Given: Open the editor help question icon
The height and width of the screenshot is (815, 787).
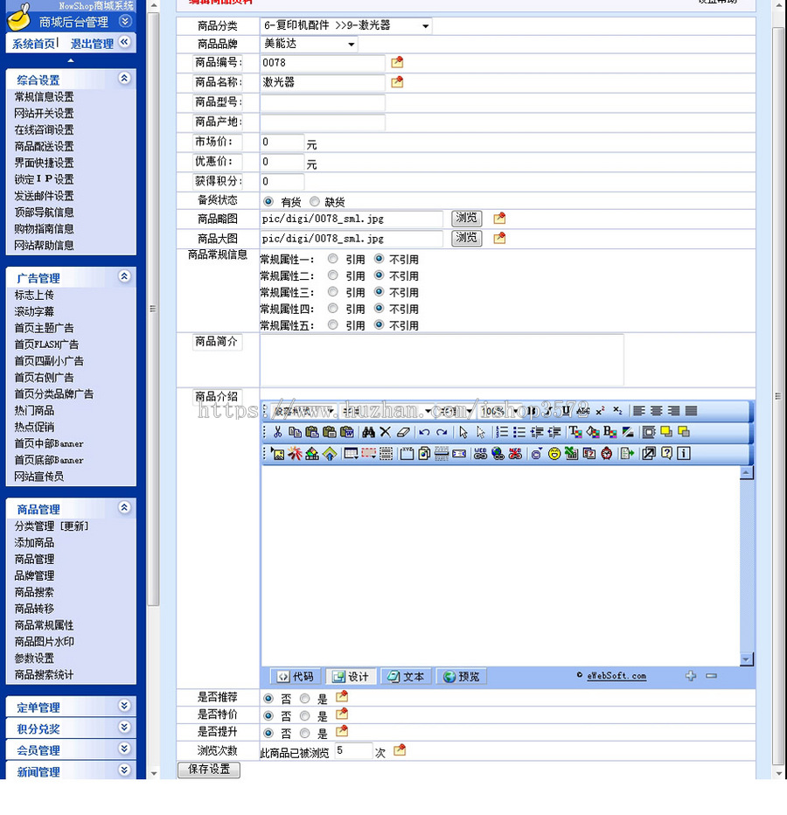Looking at the screenshot, I should pos(666,454).
